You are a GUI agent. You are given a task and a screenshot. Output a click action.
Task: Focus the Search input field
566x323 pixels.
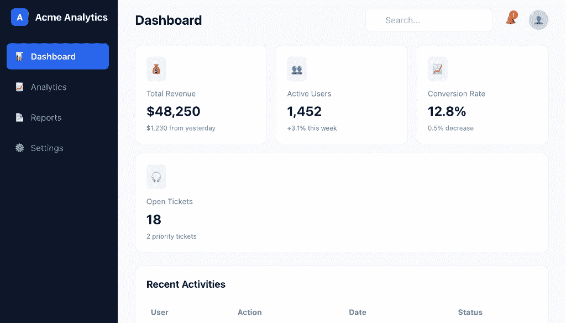click(429, 20)
